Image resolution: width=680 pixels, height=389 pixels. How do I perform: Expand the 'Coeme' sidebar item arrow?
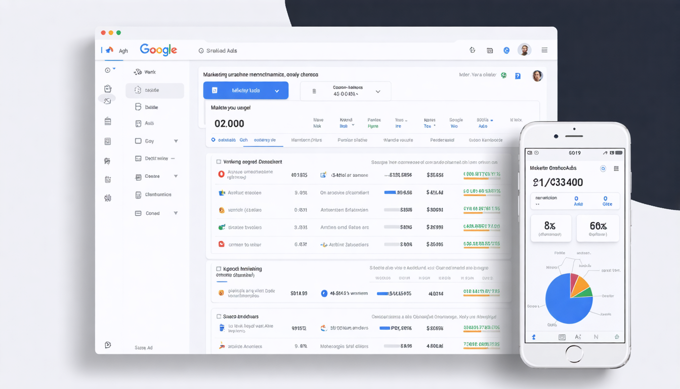click(176, 176)
